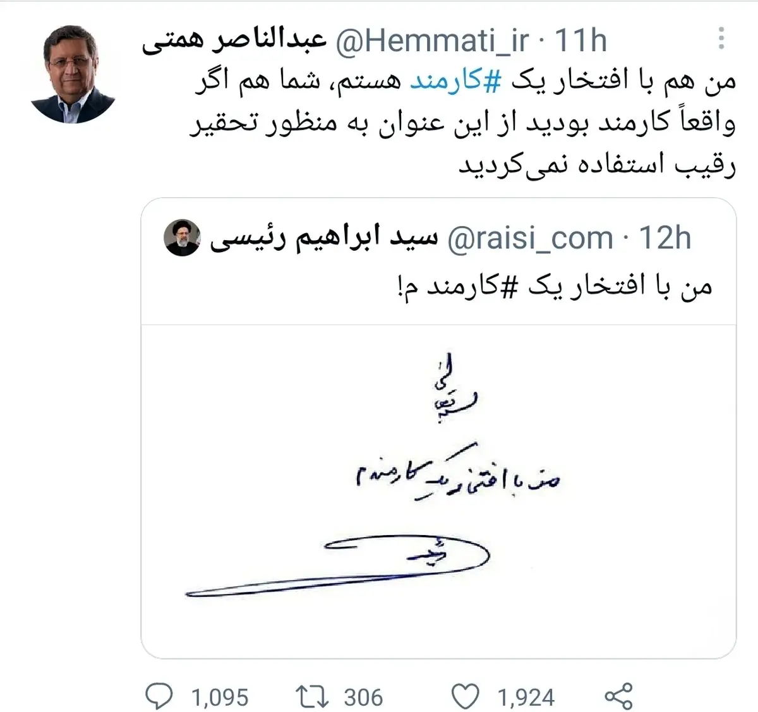Click the 1,095 replies count

pyautogui.click(x=220, y=697)
